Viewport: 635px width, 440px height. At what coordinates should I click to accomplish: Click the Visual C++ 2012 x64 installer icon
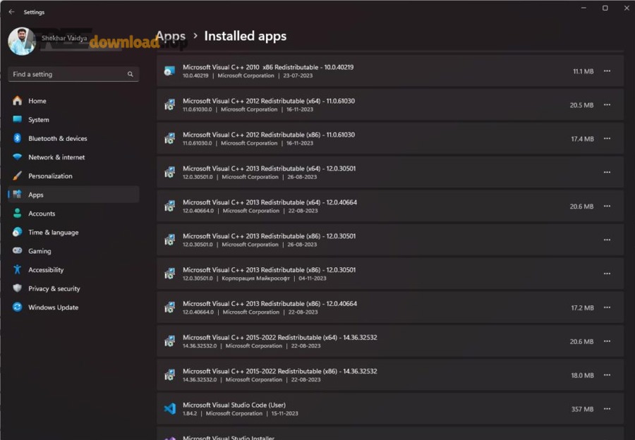coord(169,105)
